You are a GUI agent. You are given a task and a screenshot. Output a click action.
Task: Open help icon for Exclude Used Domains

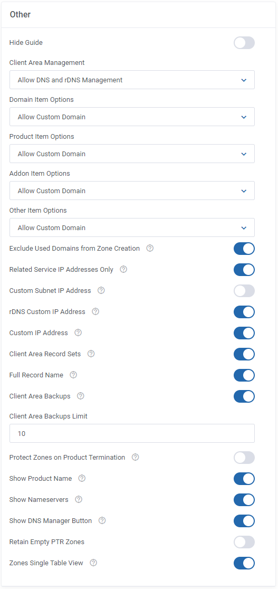click(150, 248)
